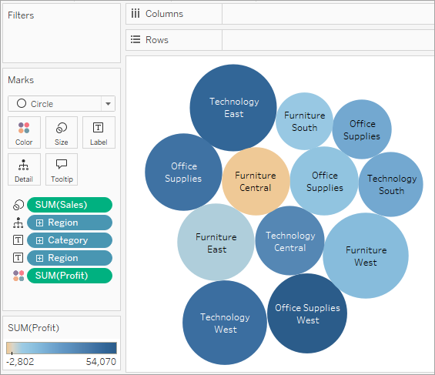Image resolution: width=435 pixels, height=375 pixels.
Task: Expand the Category pill hierarchy
Action: tap(40, 240)
